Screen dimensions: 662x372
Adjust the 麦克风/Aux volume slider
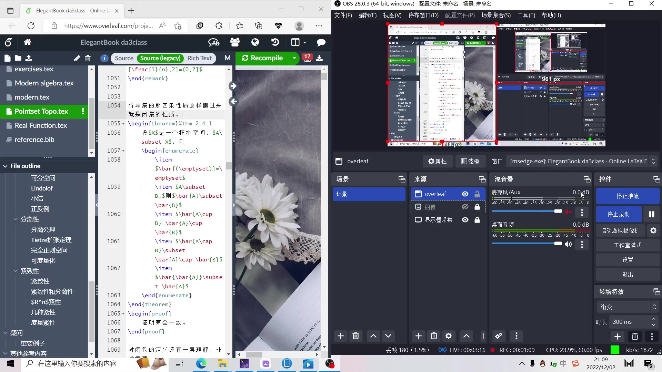(558, 211)
